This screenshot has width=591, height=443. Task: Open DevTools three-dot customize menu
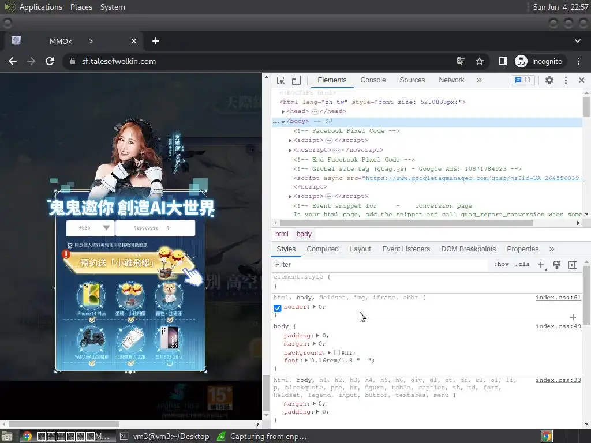[x=566, y=80]
